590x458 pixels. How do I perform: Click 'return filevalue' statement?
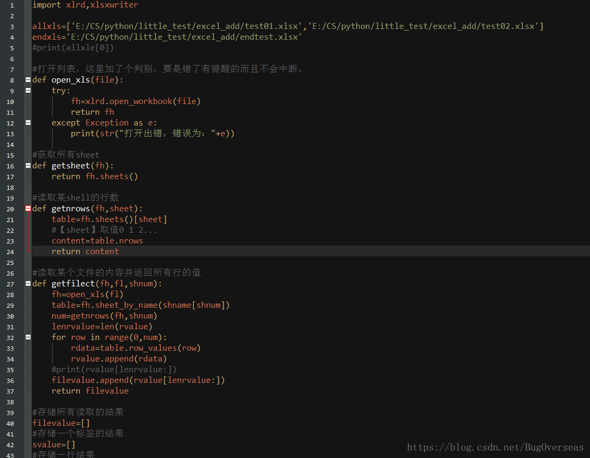coord(90,391)
